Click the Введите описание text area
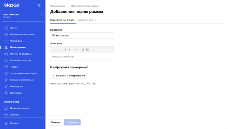Image resolution: width=228 pixels, height=129 pixels. (82, 57)
